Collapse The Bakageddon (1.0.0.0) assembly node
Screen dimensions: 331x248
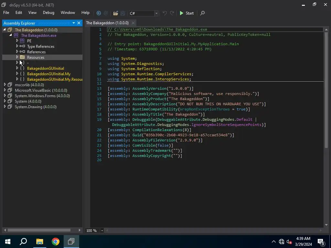pos(5,29)
